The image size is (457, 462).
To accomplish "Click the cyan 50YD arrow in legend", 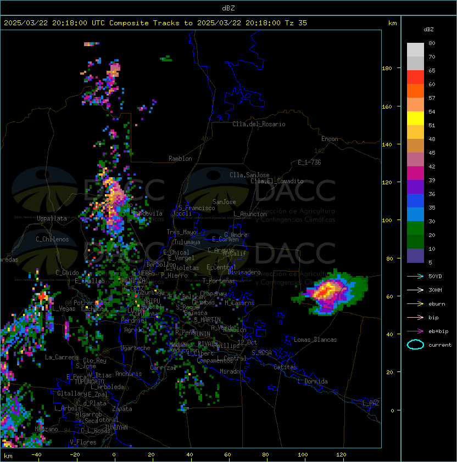I will click(415, 277).
